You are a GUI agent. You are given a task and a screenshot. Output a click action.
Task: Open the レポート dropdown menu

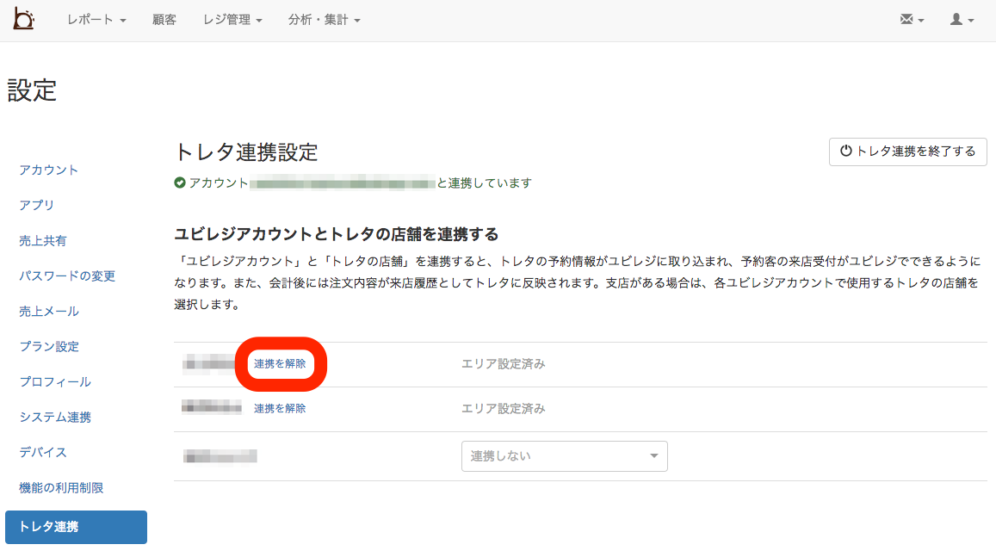pos(96,20)
